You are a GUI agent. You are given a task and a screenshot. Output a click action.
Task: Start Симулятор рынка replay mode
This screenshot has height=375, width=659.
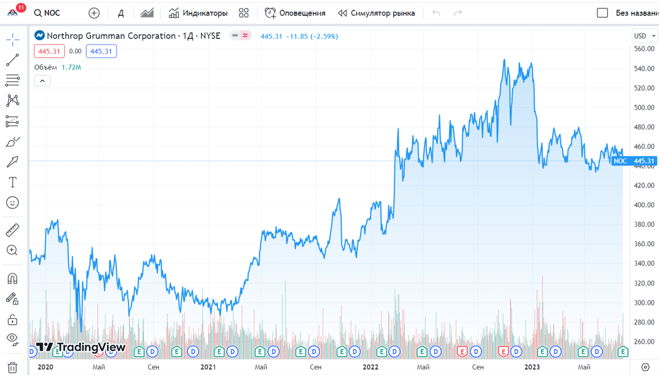click(376, 13)
